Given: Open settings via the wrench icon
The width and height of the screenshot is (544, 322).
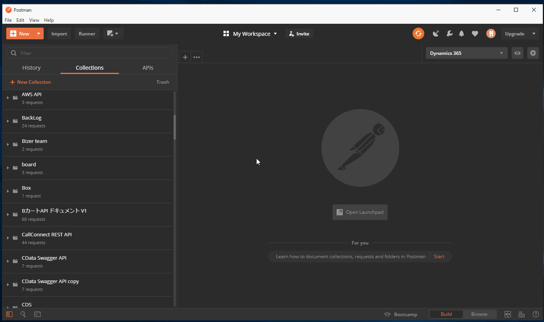Looking at the screenshot, I should [449, 33].
